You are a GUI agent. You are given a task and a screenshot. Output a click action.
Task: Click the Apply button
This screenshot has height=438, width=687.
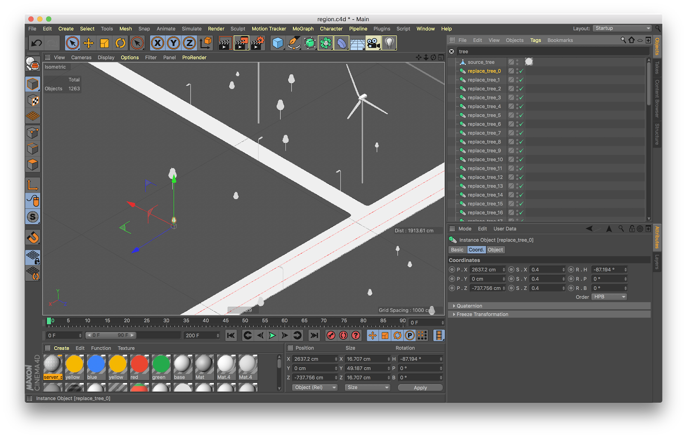click(420, 387)
